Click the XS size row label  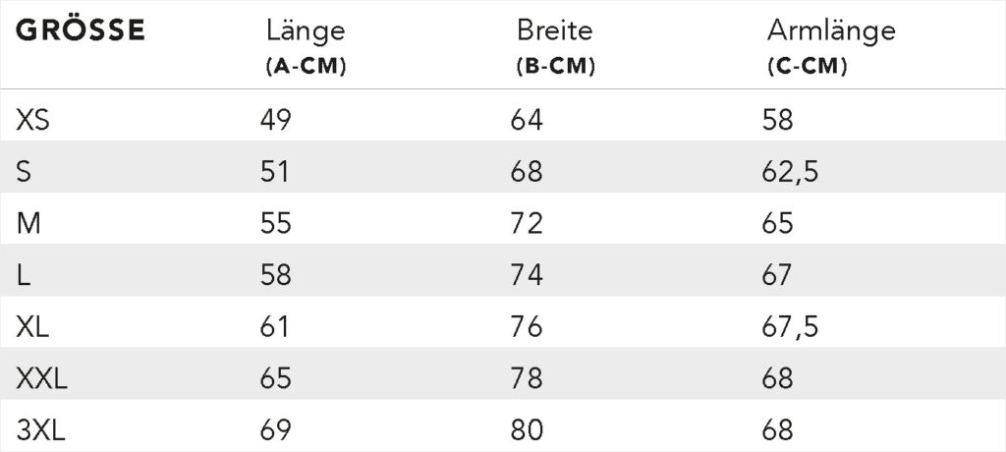[x=33, y=120]
